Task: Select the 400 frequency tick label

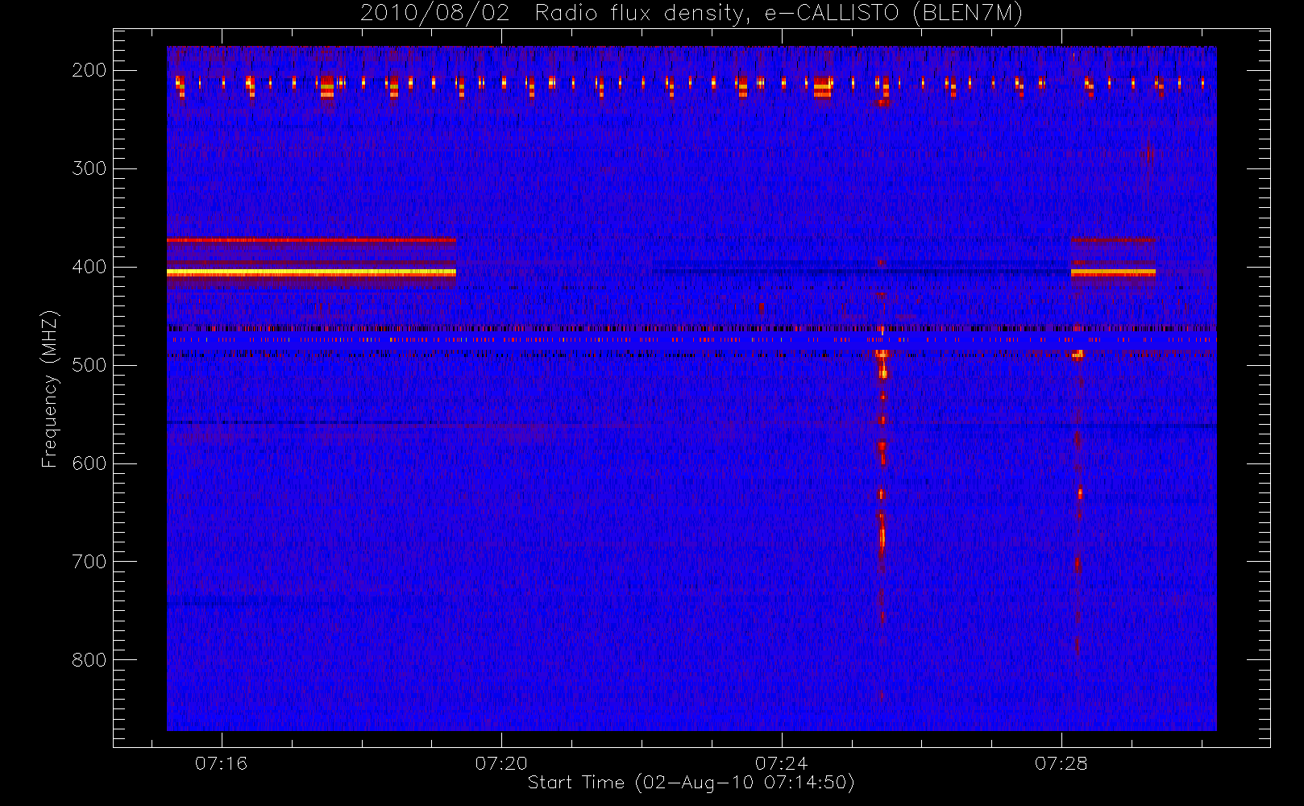Action: [89, 267]
